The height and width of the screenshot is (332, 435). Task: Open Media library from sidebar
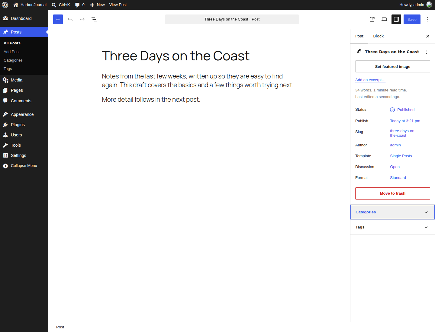pos(24,80)
